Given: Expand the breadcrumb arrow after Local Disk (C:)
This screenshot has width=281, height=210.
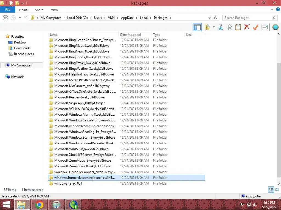Looking at the screenshot, I should coord(91,18).
